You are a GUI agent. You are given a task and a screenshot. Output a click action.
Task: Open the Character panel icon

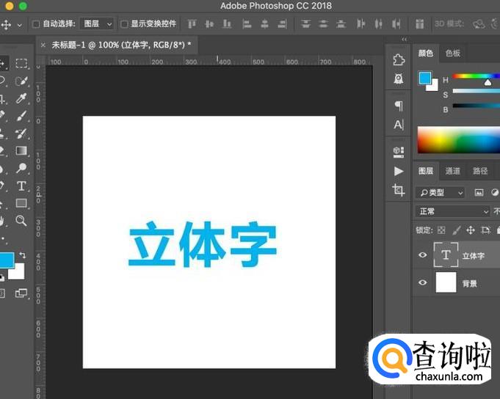click(x=399, y=125)
